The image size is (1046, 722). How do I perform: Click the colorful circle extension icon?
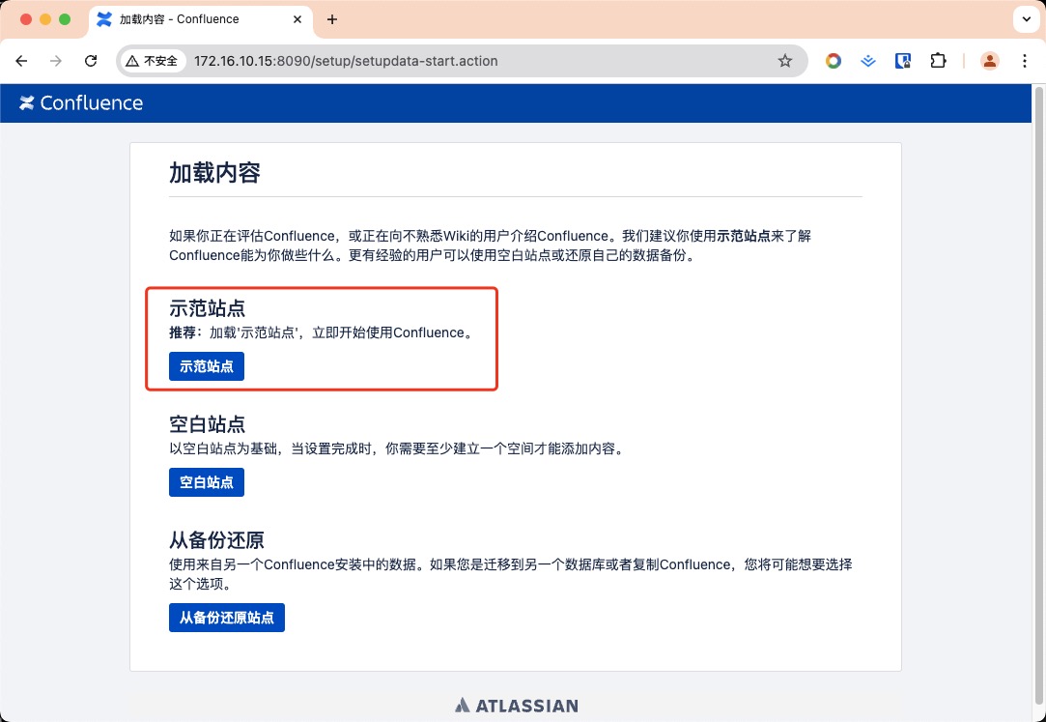(x=833, y=61)
